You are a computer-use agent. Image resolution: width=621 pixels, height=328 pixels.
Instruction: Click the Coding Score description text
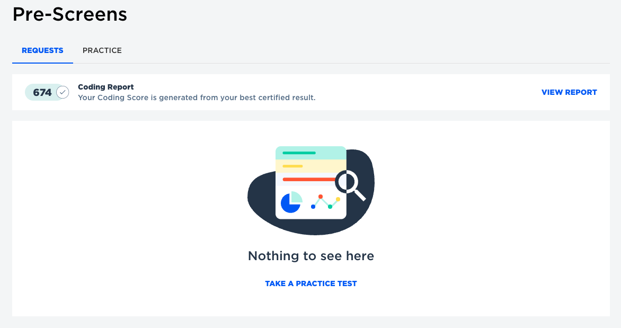(x=197, y=97)
